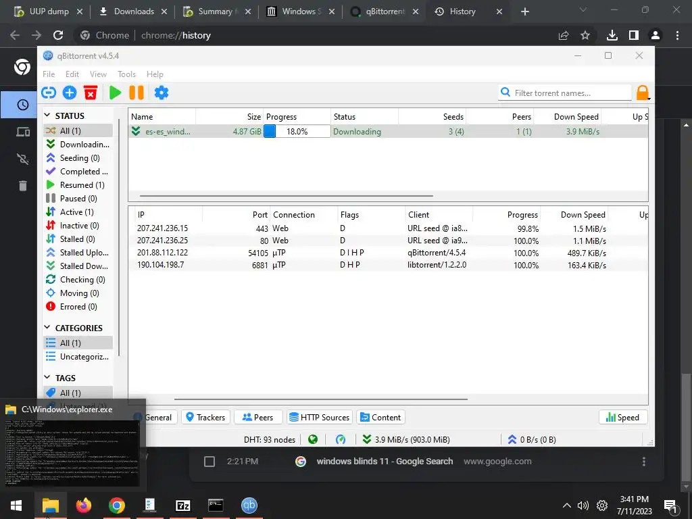
Task: Click the Add Torrent Link toolbar icon
Action: click(49, 93)
